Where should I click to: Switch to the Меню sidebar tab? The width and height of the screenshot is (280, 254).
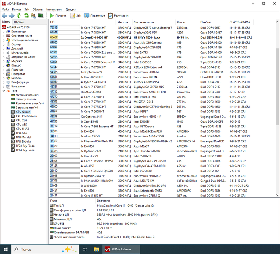click(6, 22)
